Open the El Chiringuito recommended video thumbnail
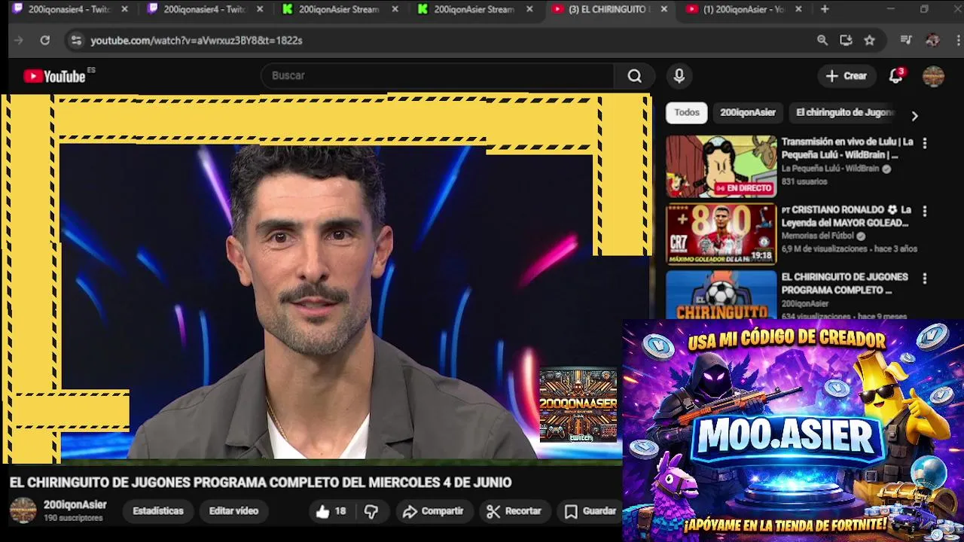 (721, 295)
